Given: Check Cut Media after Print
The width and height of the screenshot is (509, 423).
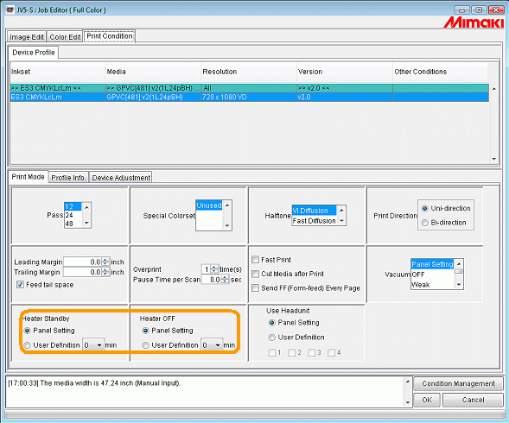Looking at the screenshot, I should [x=256, y=274].
